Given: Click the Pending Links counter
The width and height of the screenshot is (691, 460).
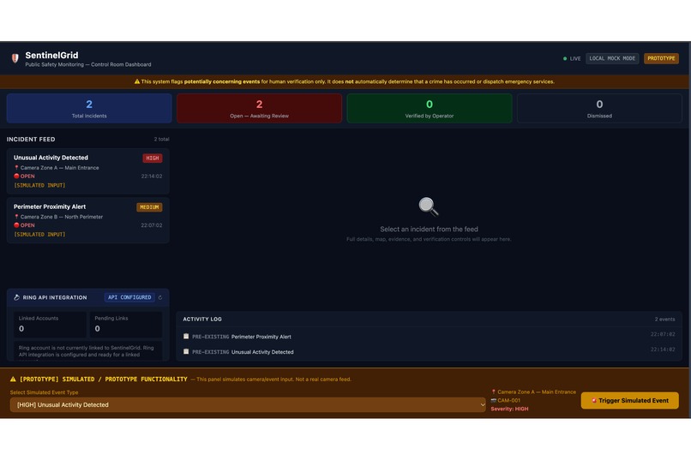Looking at the screenshot, I should [126, 325].
